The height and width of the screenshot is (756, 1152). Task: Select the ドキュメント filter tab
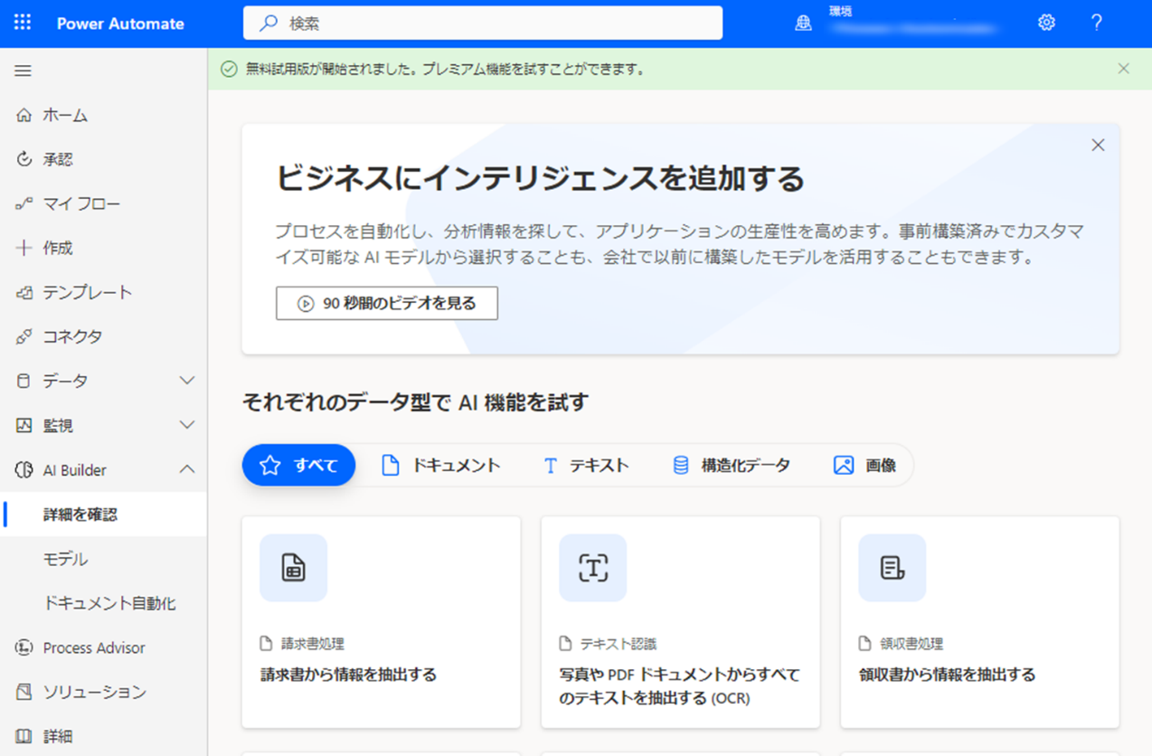[x=440, y=465]
